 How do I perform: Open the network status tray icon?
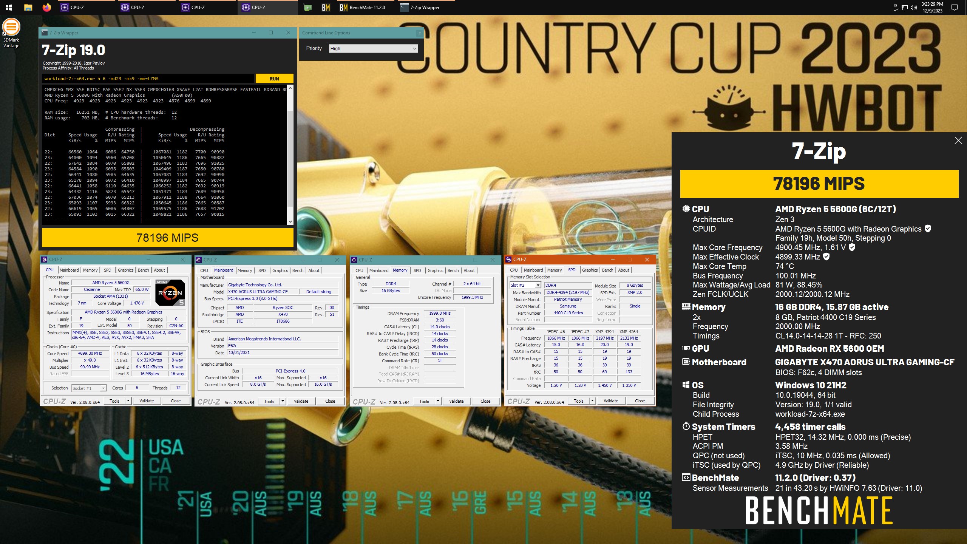coord(904,8)
